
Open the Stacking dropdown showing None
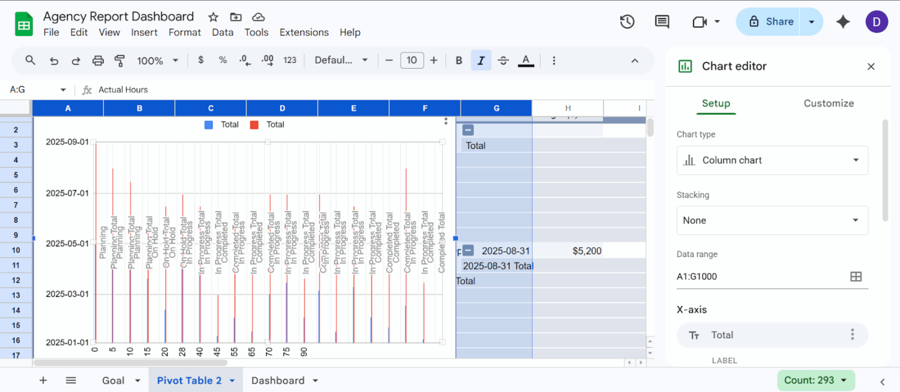click(771, 220)
